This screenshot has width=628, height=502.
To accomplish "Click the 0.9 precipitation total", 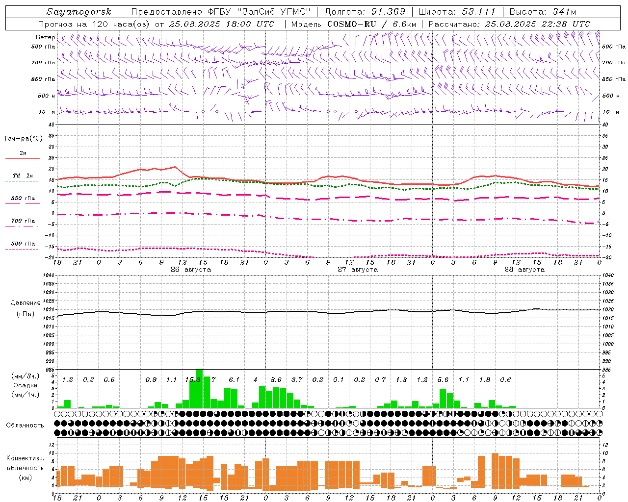I will point(151,379).
